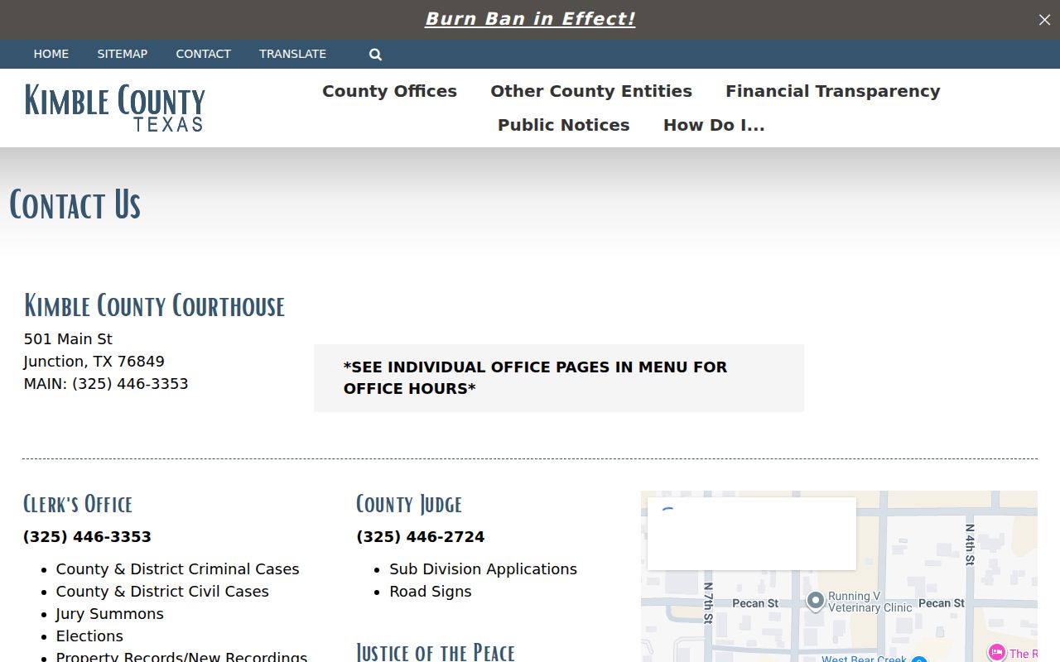The width and height of the screenshot is (1060, 662).
Task: Dismiss the Burn Ban alert banner
Action: point(1044,20)
